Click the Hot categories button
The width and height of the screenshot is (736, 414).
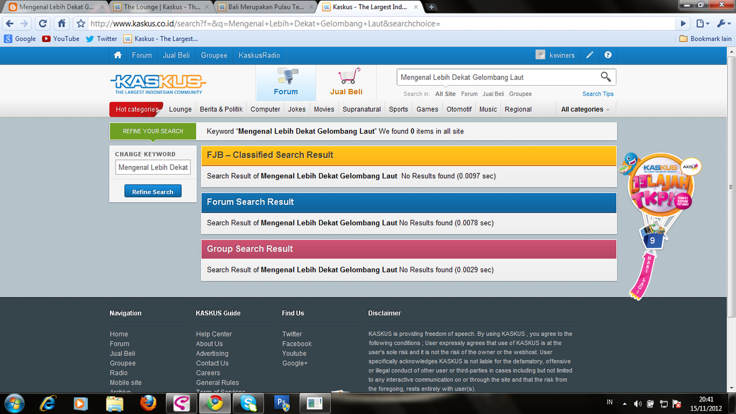(x=136, y=109)
